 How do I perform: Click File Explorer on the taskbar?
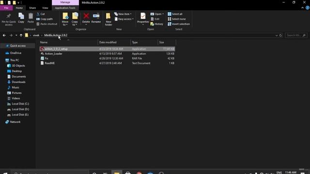tap(117, 173)
